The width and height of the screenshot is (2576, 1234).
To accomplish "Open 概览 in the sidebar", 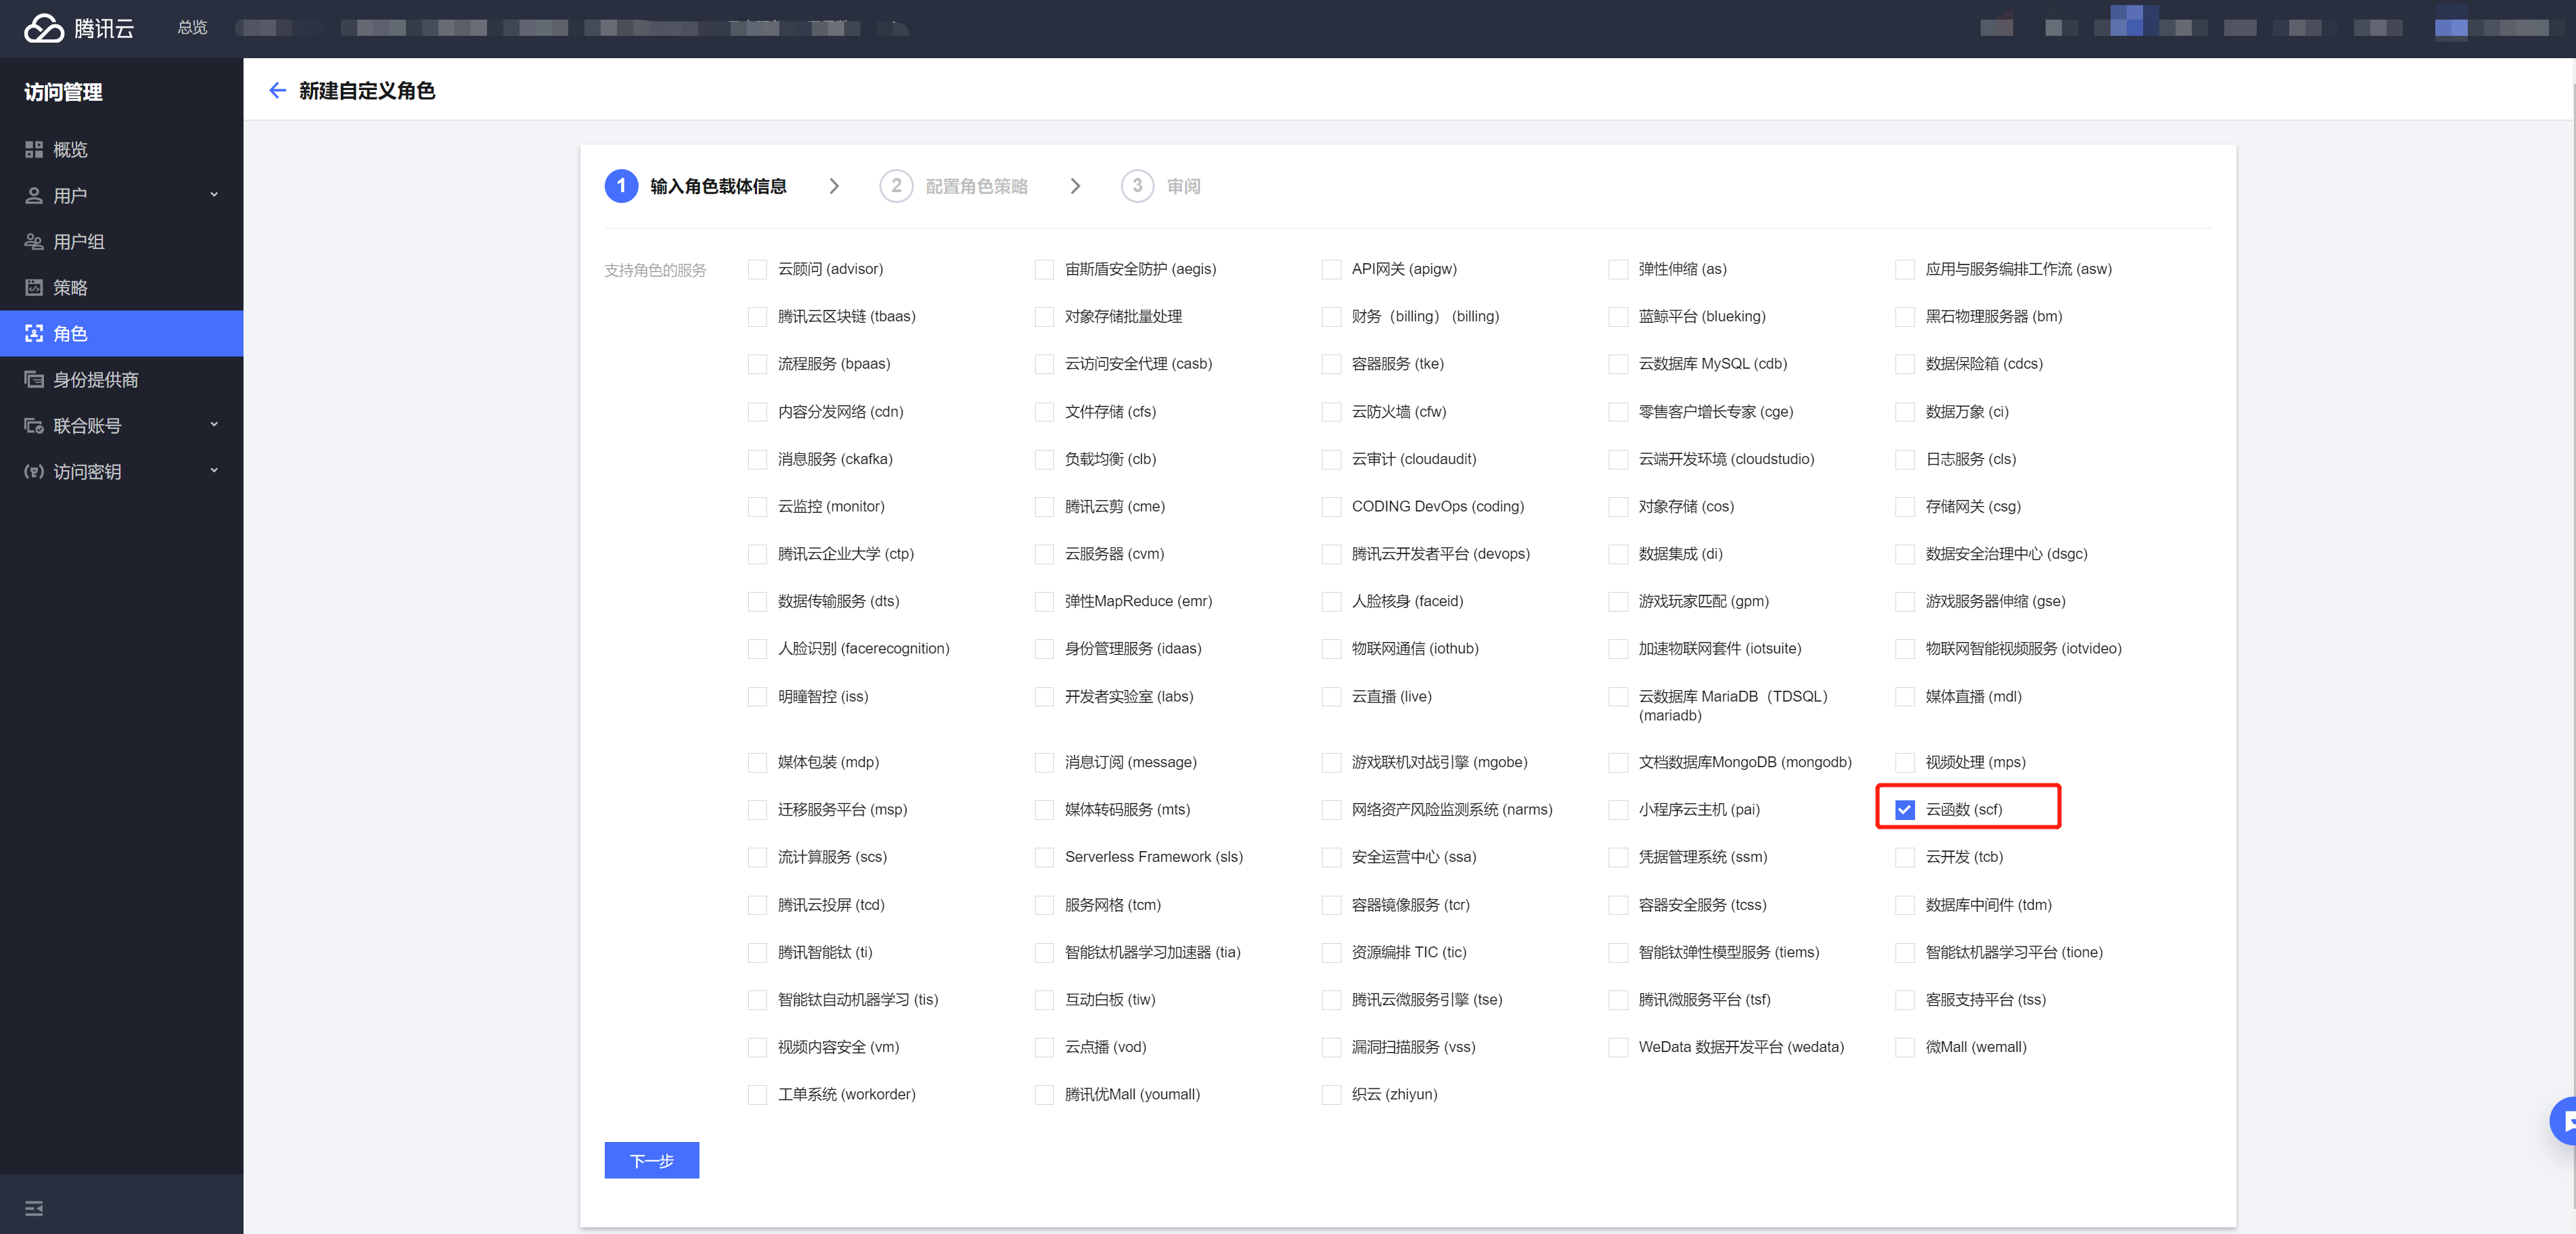I will click(x=121, y=150).
